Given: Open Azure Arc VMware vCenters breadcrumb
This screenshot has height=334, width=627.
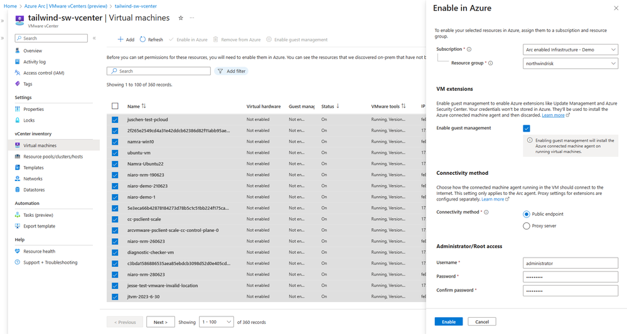Looking at the screenshot, I should 66,6.
